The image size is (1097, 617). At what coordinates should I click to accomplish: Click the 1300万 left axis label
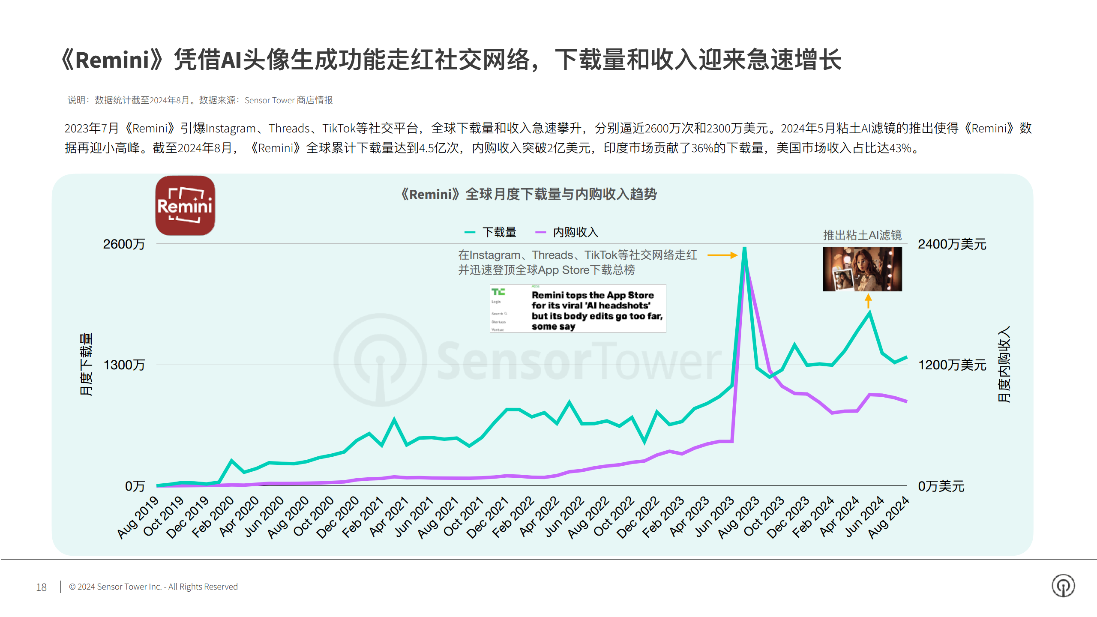click(x=124, y=365)
